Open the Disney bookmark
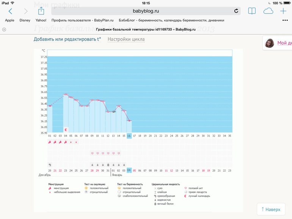Screen dimensions: 292x219 point(25,20)
